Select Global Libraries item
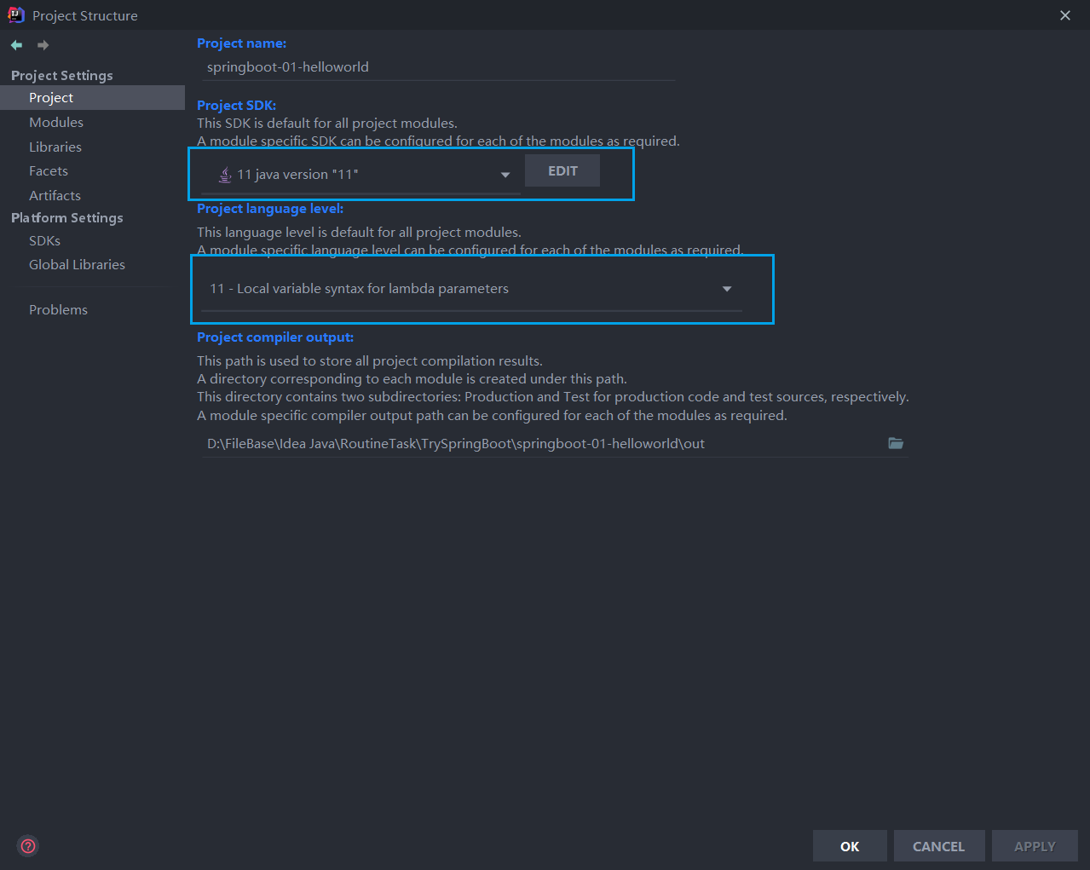 (77, 265)
